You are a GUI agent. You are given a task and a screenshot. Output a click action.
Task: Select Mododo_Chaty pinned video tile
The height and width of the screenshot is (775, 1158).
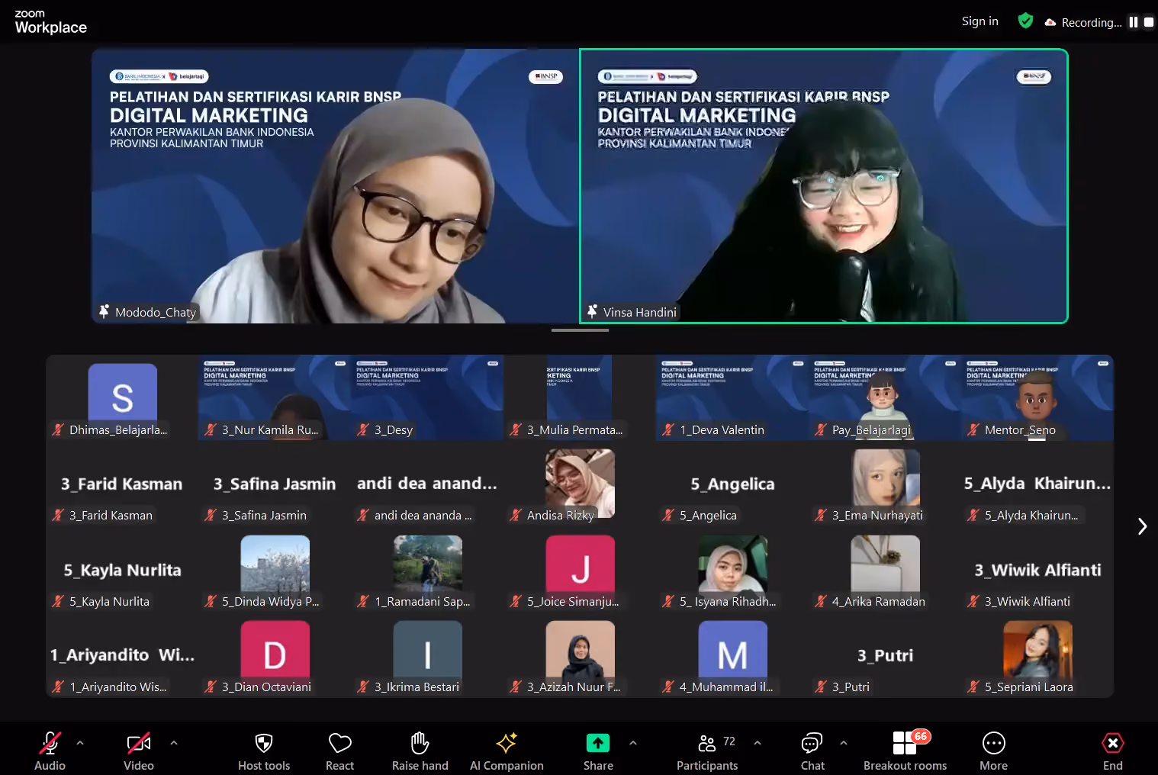coord(335,186)
